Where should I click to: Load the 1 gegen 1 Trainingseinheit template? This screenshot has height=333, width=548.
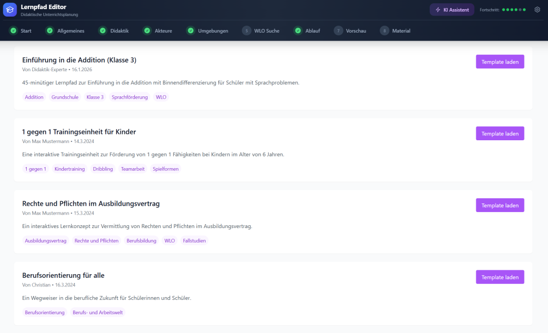tap(500, 133)
